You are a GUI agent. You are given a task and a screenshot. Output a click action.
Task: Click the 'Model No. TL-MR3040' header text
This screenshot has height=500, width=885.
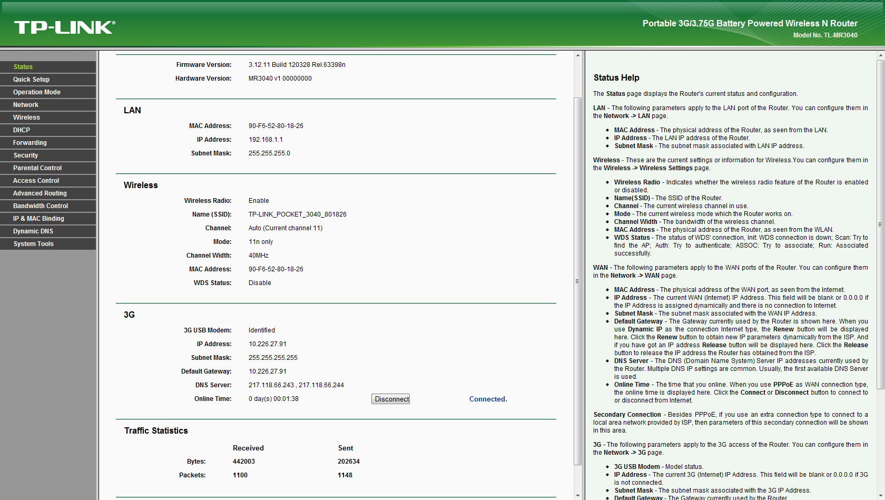pyautogui.click(x=825, y=35)
